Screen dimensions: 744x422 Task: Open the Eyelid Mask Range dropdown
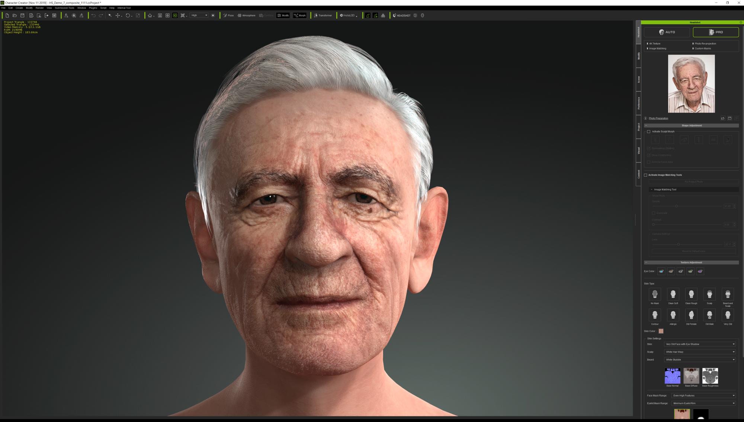pos(703,403)
